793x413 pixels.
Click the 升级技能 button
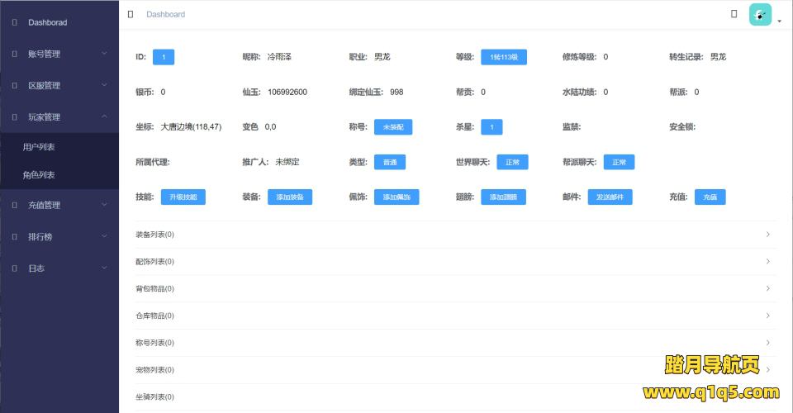click(183, 197)
